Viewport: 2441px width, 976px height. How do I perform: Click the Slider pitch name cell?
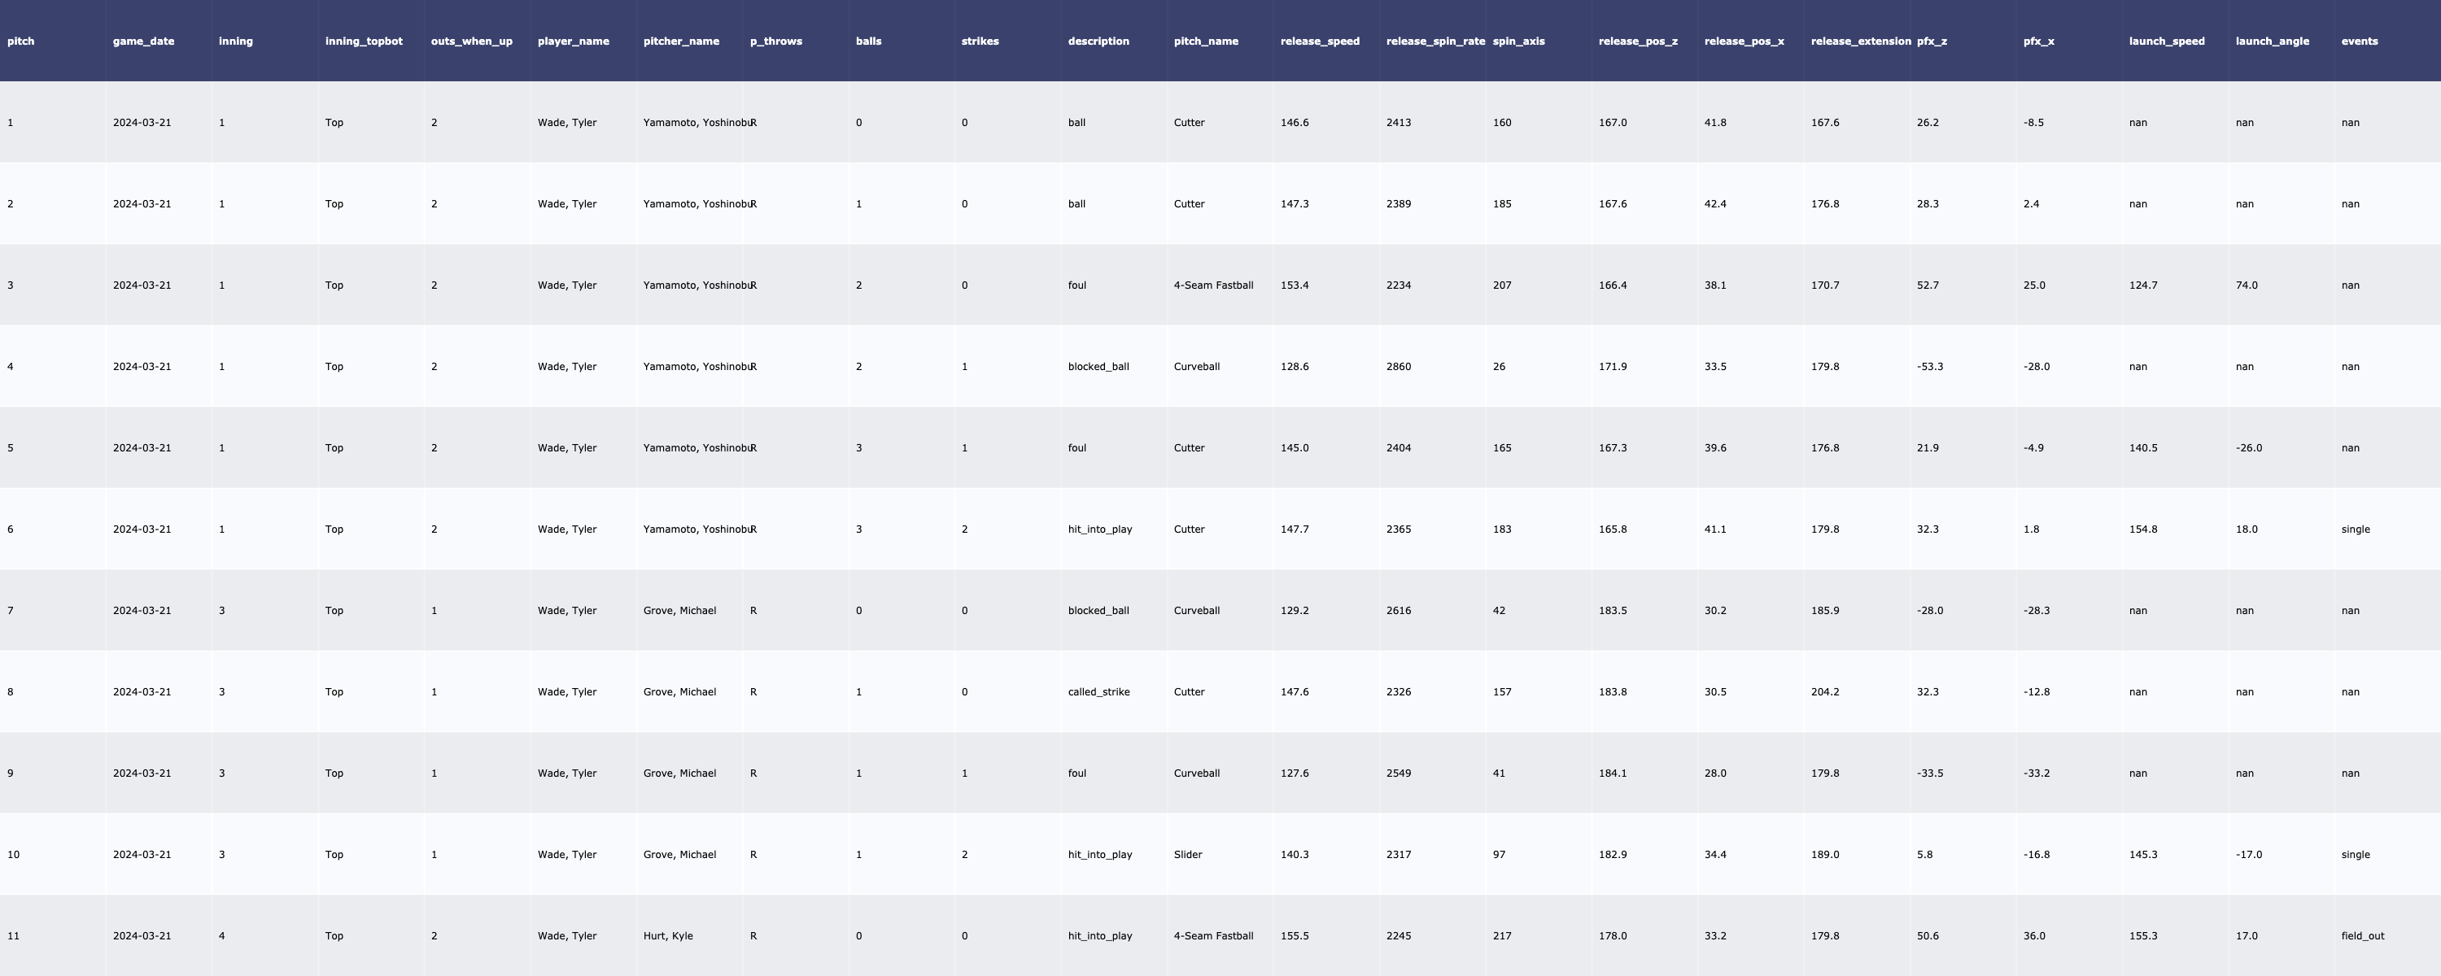click(x=1187, y=855)
